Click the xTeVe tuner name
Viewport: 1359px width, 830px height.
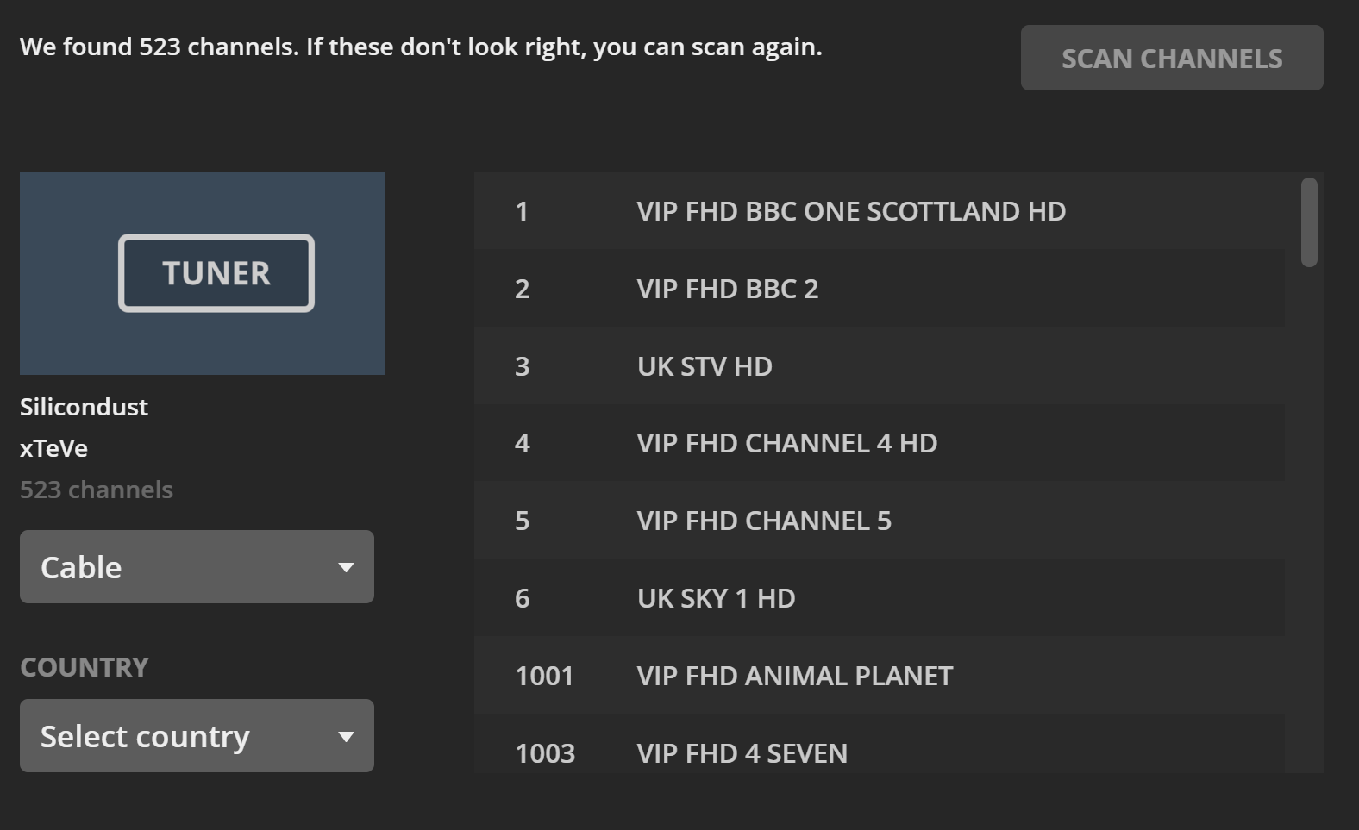[x=53, y=448]
